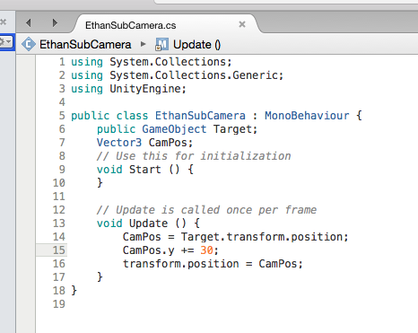The width and height of the screenshot is (418, 333).
Task: Navigate forward with the right arrow
Action: pos(55,22)
